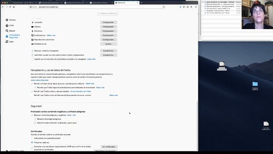273x154 pixels.
Task: Open General preferences via the gear icon
Action: tap(7, 20)
